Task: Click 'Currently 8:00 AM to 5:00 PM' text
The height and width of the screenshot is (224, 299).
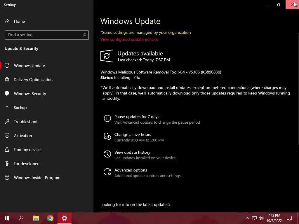Action: pyautogui.click(x=139, y=140)
